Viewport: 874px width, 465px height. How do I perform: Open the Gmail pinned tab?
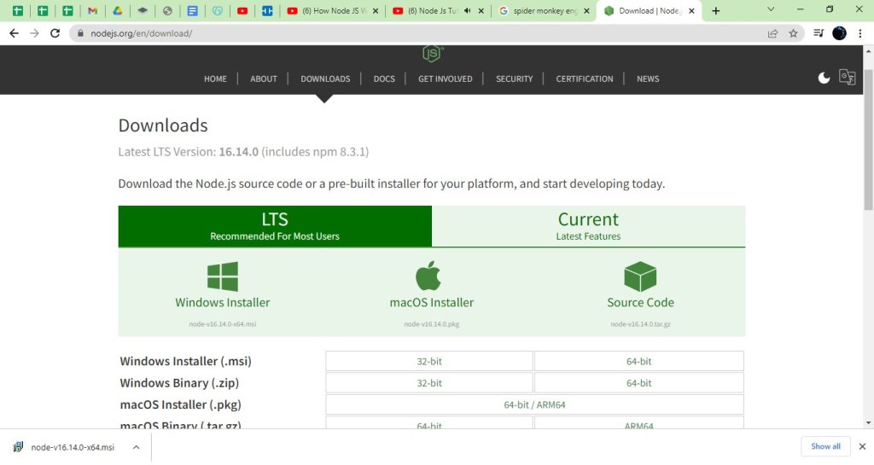point(92,11)
